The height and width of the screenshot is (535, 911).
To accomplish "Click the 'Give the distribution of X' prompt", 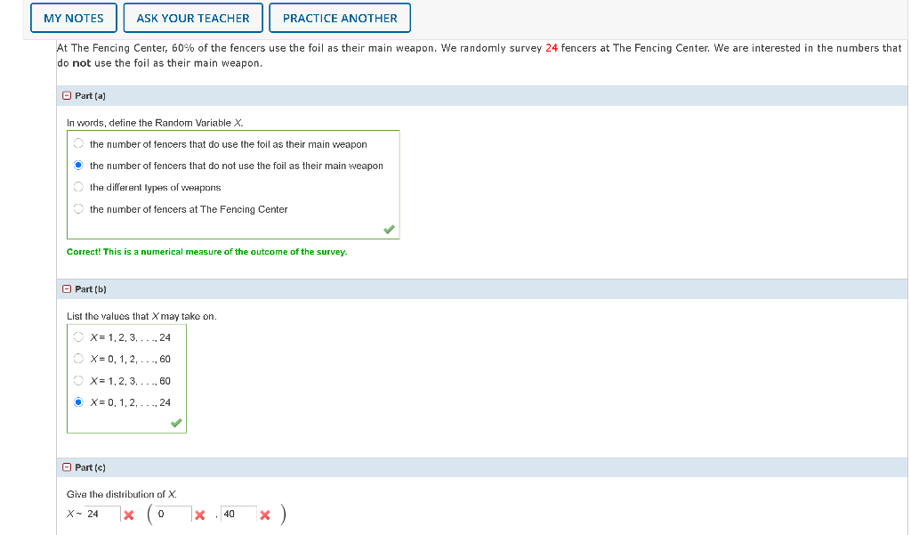I will click(122, 494).
